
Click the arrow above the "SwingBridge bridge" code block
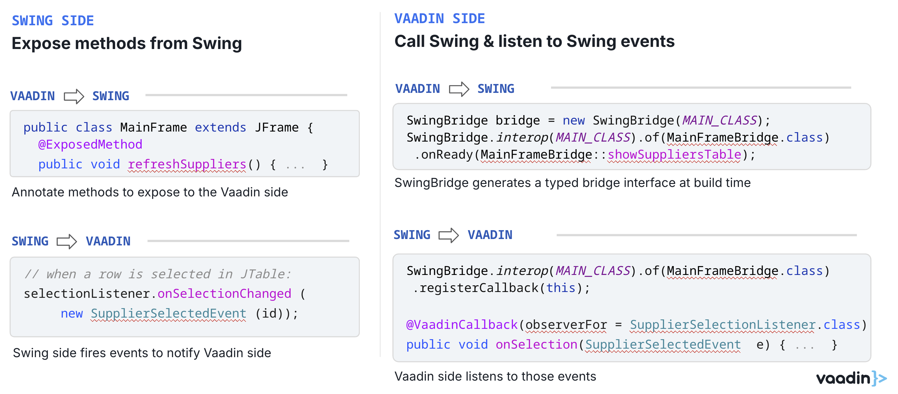tap(459, 89)
